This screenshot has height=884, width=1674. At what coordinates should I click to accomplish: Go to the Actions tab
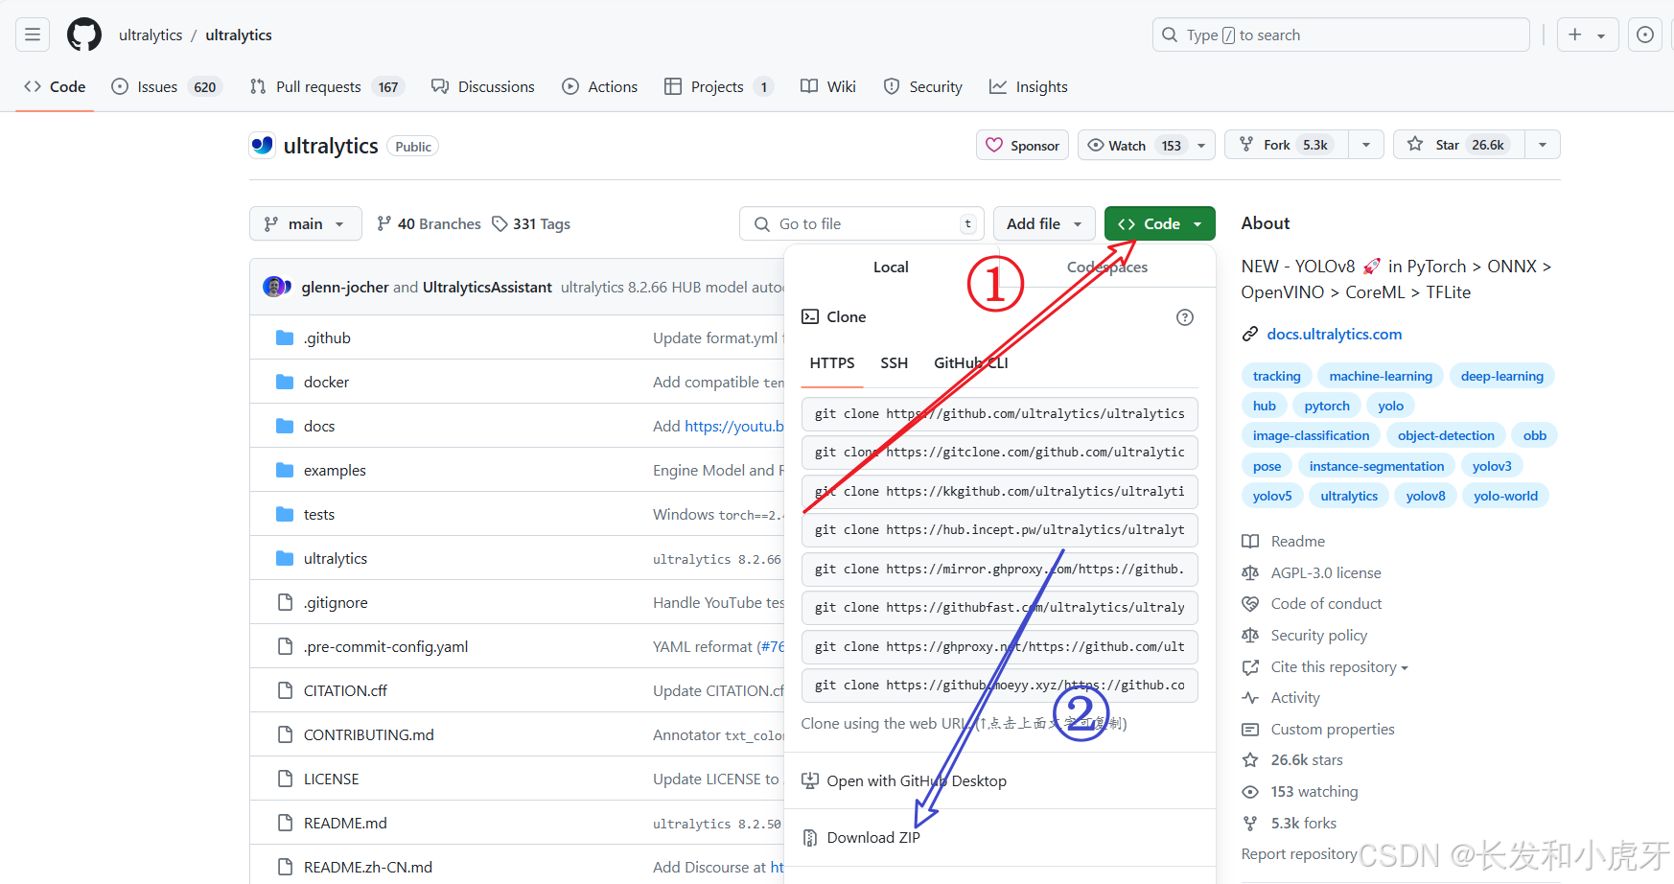click(x=599, y=86)
